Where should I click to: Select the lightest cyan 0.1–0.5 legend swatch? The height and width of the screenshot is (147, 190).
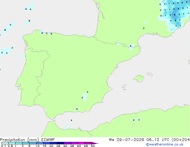5,143
